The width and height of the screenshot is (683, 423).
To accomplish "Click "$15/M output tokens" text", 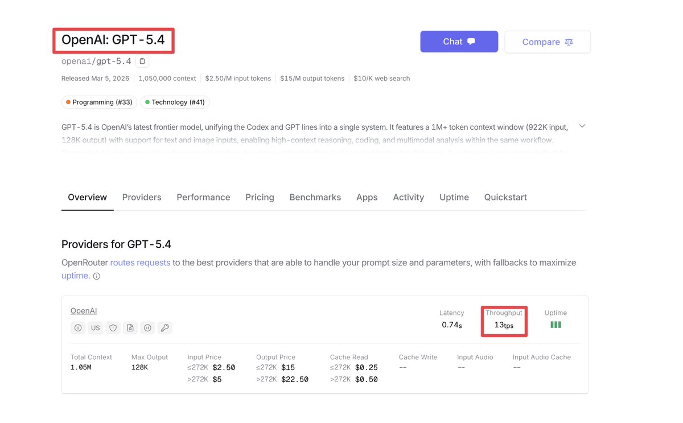I will (312, 79).
